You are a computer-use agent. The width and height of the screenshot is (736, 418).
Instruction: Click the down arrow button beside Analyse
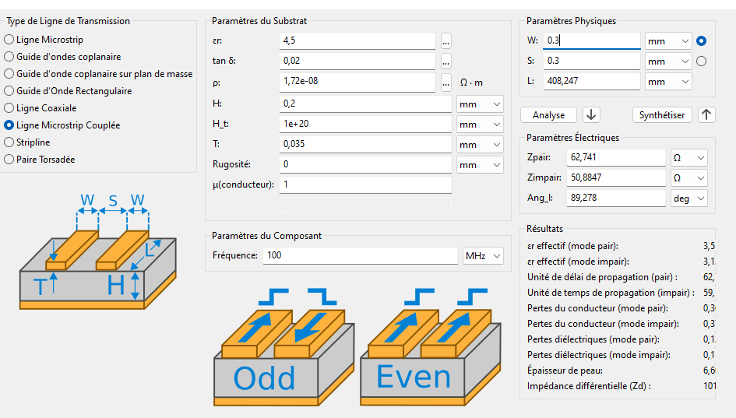(x=592, y=114)
